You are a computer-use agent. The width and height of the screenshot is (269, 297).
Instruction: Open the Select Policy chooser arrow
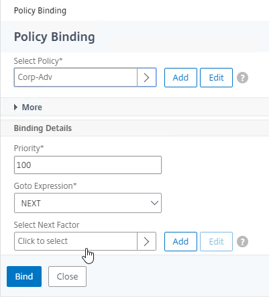147,77
